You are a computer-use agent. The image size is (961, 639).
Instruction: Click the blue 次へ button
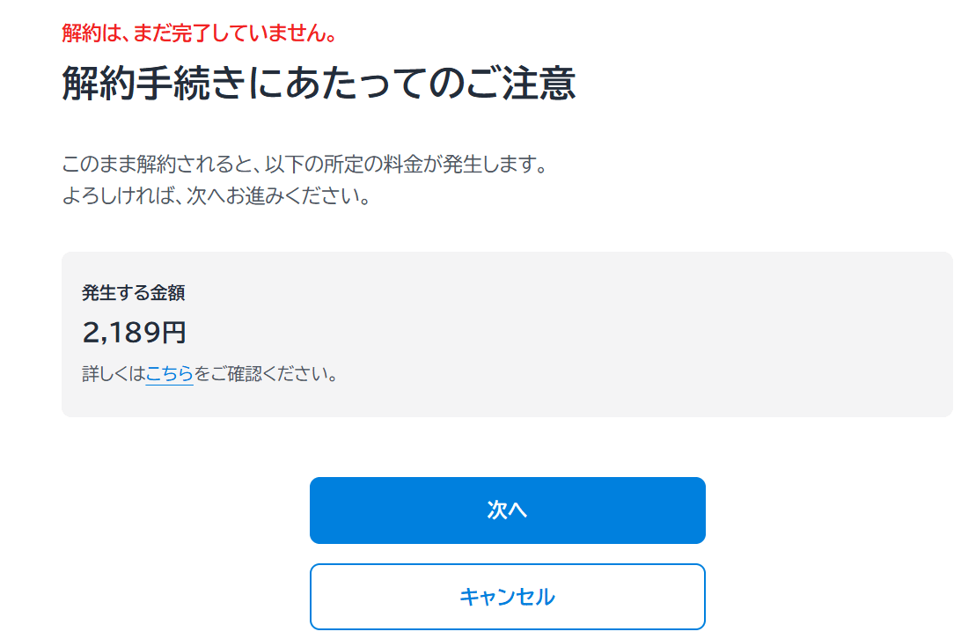507,510
